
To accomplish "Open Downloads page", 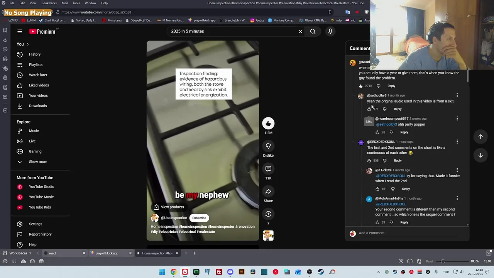I will tap(38, 106).
